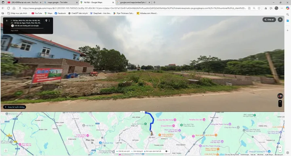The image size is (291, 156).
Task: Reload the current page
Action: pos(8,8)
